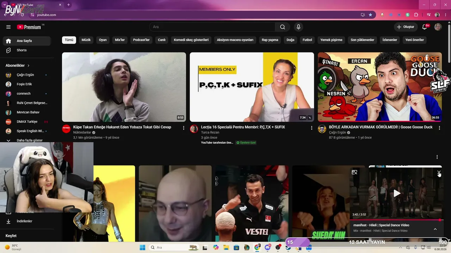This screenshot has width=451, height=253.
Task: Select the Yemek pişirme filter chip
Action: click(331, 40)
